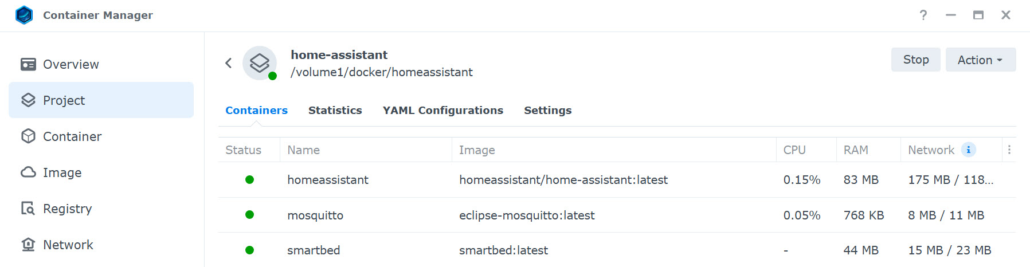Select the smartbed container row
Image resolution: width=1030 pixels, height=267 pixels.
(617, 250)
